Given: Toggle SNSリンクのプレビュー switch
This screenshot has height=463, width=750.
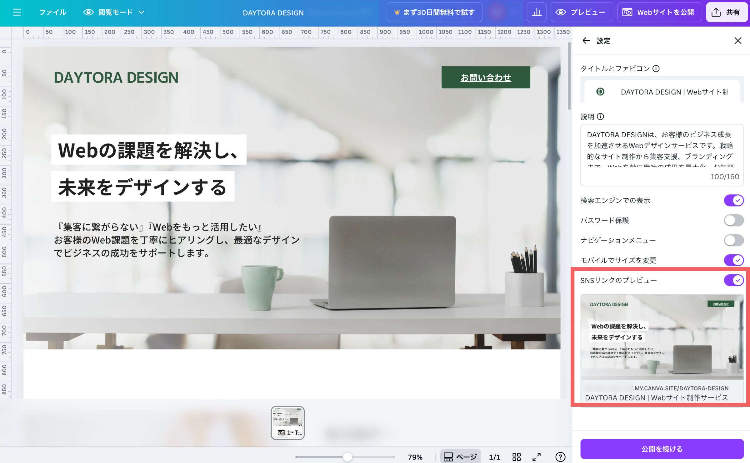Looking at the screenshot, I should pos(734,280).
